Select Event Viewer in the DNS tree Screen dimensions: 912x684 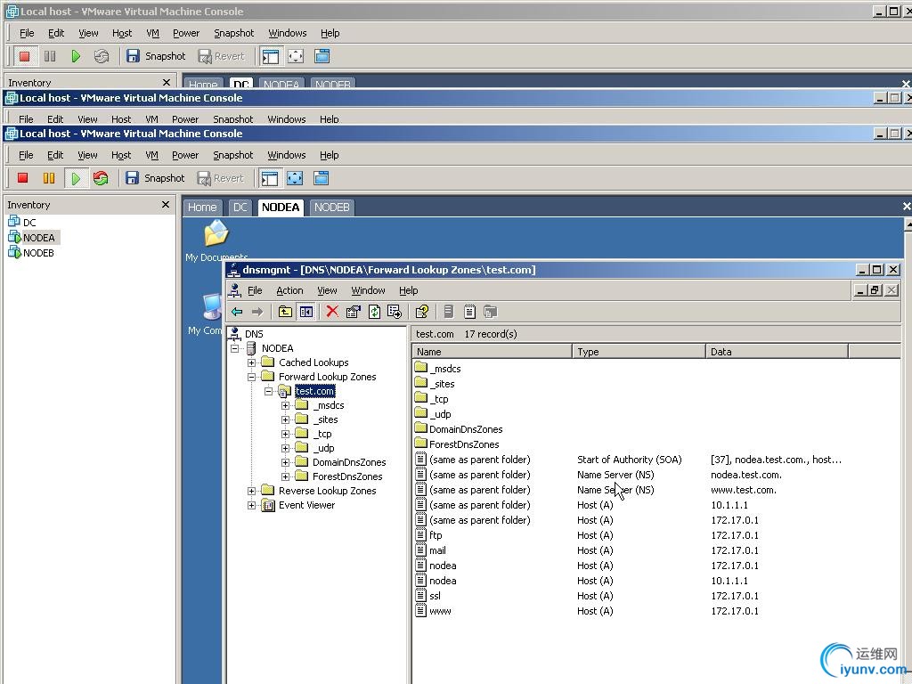[306, 505]
